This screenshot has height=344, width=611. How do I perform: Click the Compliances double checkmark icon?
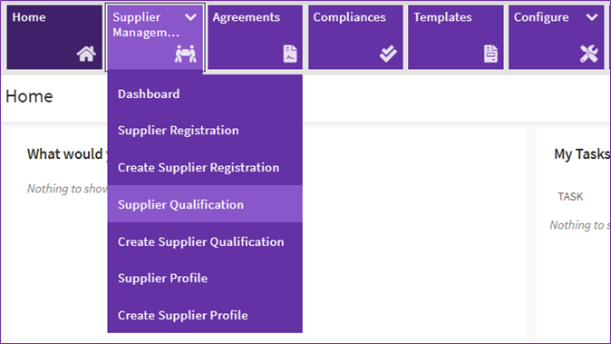point(388,54)
